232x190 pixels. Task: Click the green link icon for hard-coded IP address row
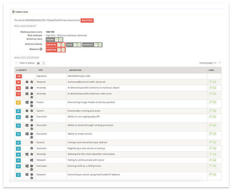point(215,175)
